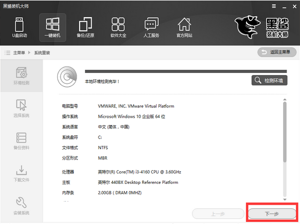Click the MBR partition type value

(x=103, y=158)
